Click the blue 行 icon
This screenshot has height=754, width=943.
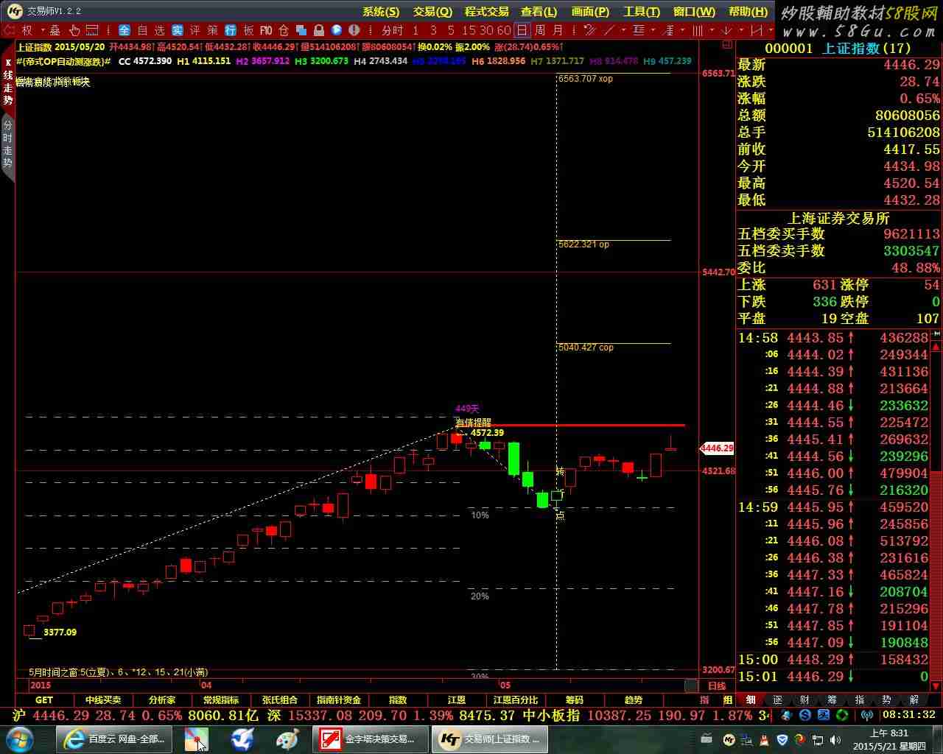pos(231,30)
